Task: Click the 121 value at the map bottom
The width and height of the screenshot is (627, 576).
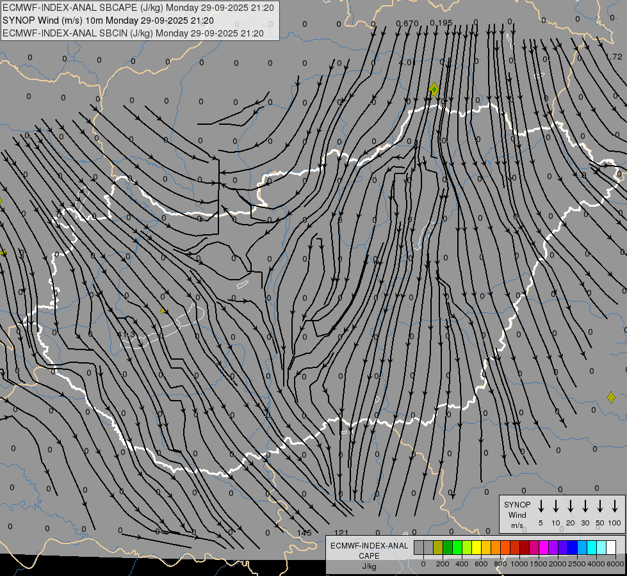Action: (341, 532)
